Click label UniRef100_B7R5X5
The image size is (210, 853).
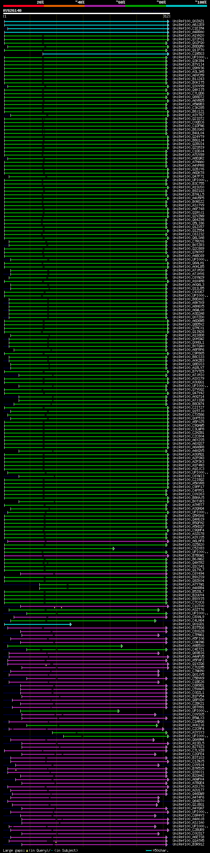[x=188, y=769]
